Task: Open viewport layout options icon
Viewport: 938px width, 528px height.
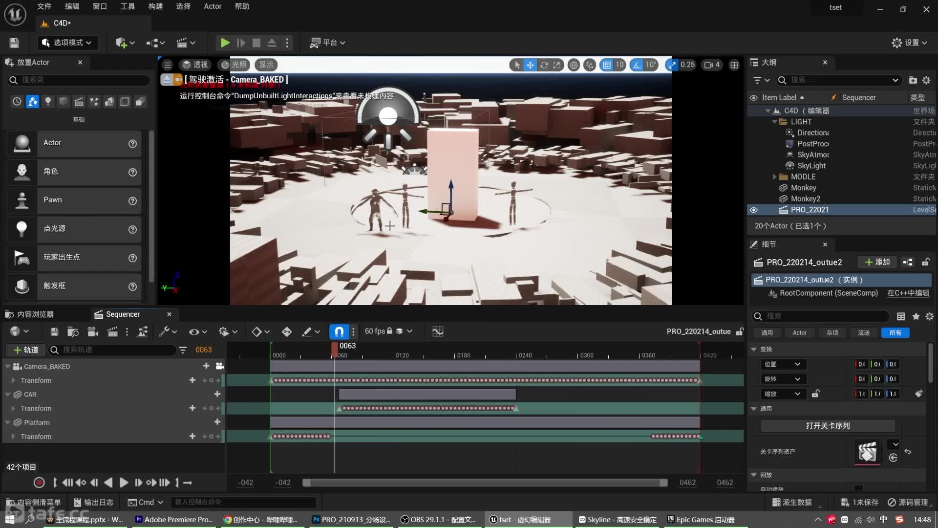Action: 734,65
